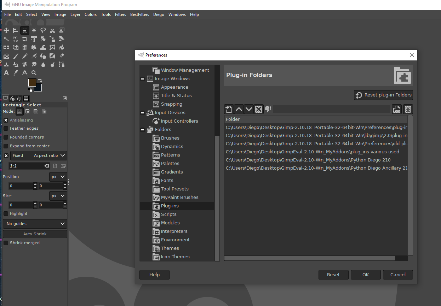Select the Paintbrush tool

(16, 56)
